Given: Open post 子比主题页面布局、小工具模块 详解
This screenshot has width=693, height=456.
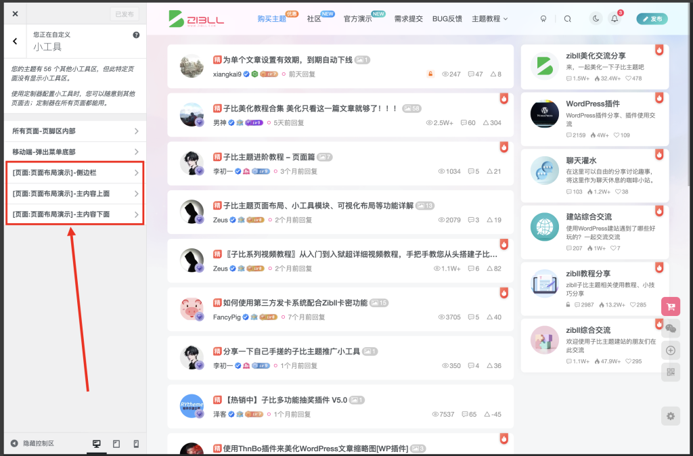Looking at the screenshot, I should pyautogui.click(x=318, y=206).
